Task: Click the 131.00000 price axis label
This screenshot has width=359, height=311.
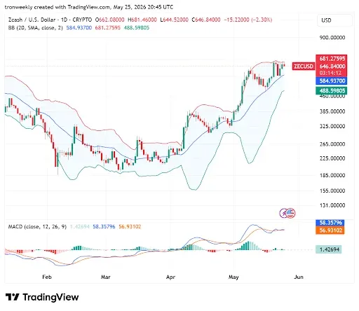Action: pos(332,205)
